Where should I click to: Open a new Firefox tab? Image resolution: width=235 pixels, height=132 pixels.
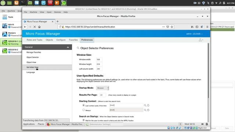pos(58,21)
